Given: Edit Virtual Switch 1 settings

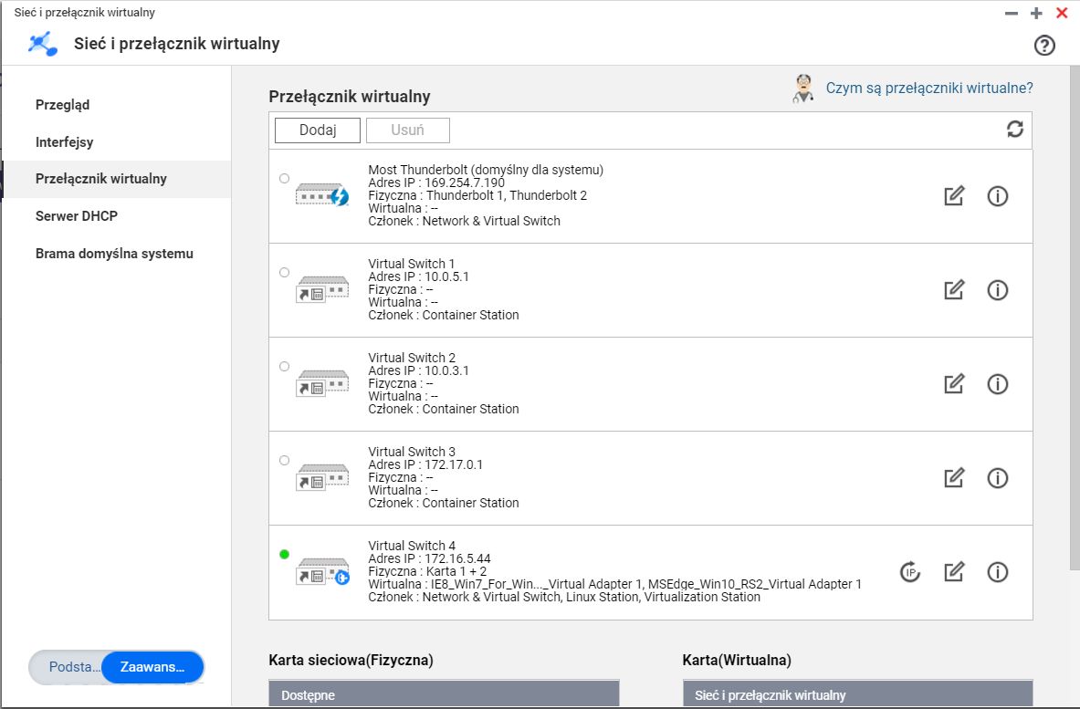Looking at the screenshot, I should pyautogui.click(x=954, y=290).
